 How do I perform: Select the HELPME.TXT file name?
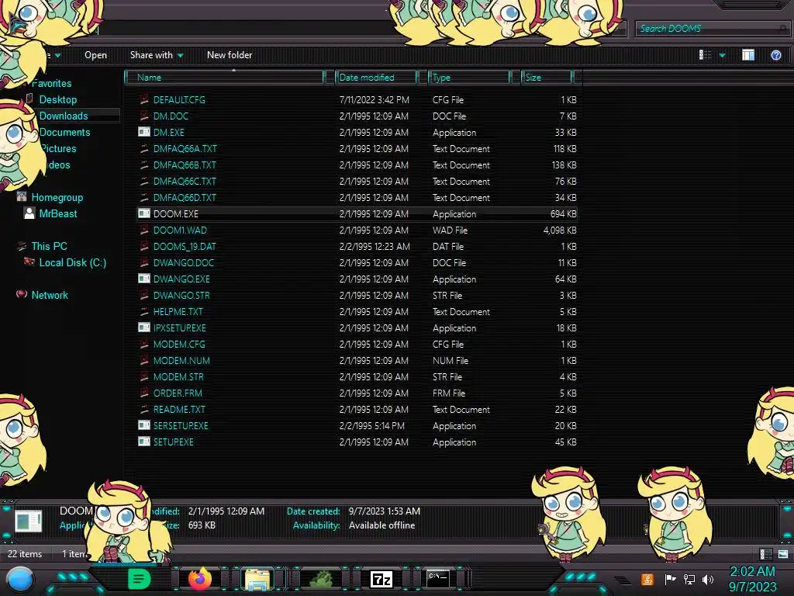coord(178,311)
